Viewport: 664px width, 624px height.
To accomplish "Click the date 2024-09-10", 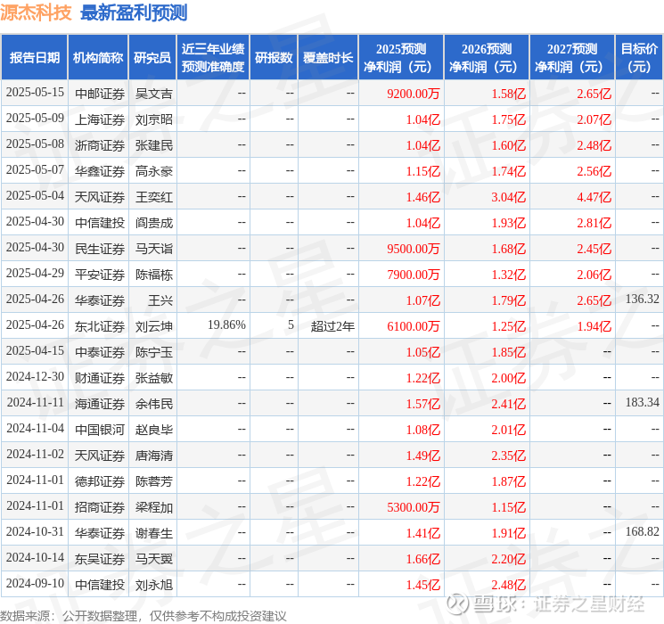I will (35, 583).
